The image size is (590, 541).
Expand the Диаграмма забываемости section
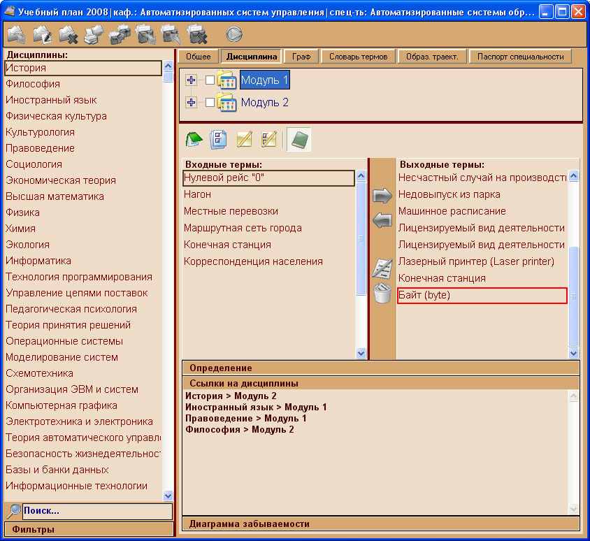point(380,524)
